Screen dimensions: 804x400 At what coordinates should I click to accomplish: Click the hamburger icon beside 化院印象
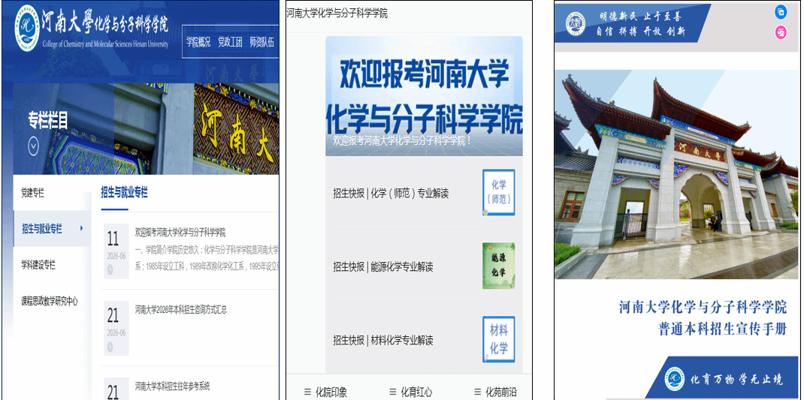pos(307,392)
